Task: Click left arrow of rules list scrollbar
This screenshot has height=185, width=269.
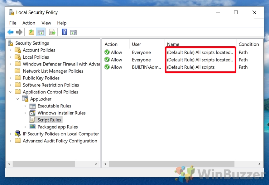Action: [x=105, y=164]
